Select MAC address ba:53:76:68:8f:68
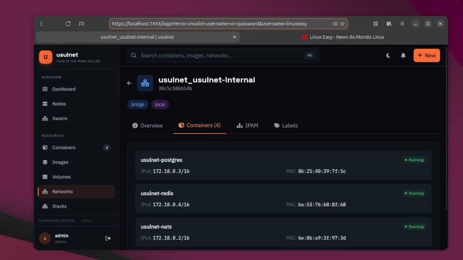This screenshot has width=463, height=260. point(322,204)
